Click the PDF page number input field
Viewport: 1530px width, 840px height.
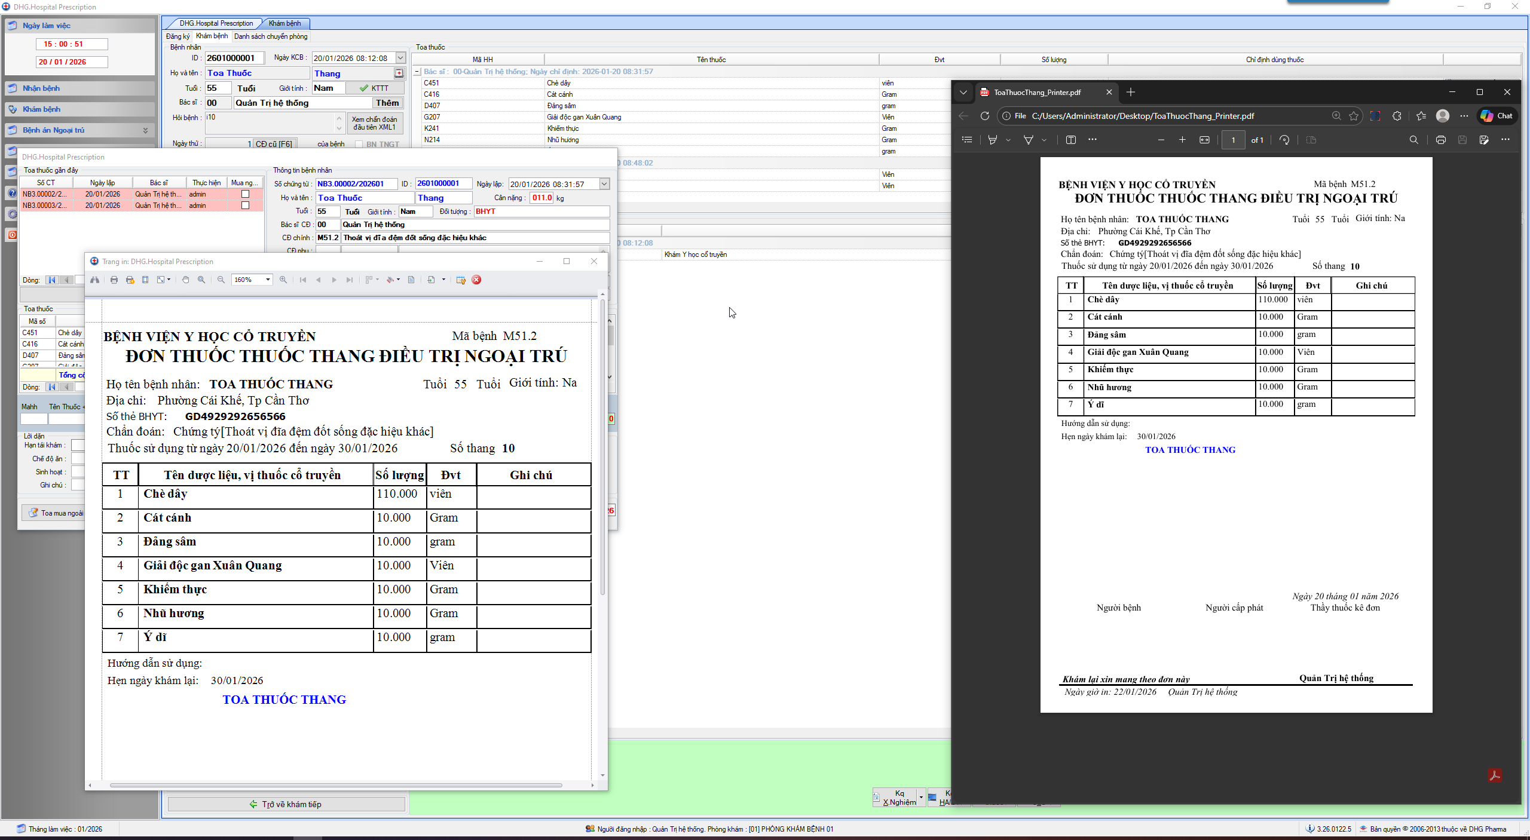tap(1233, 140)
